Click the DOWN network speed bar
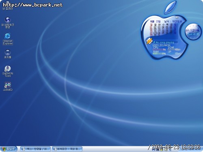 174,49
